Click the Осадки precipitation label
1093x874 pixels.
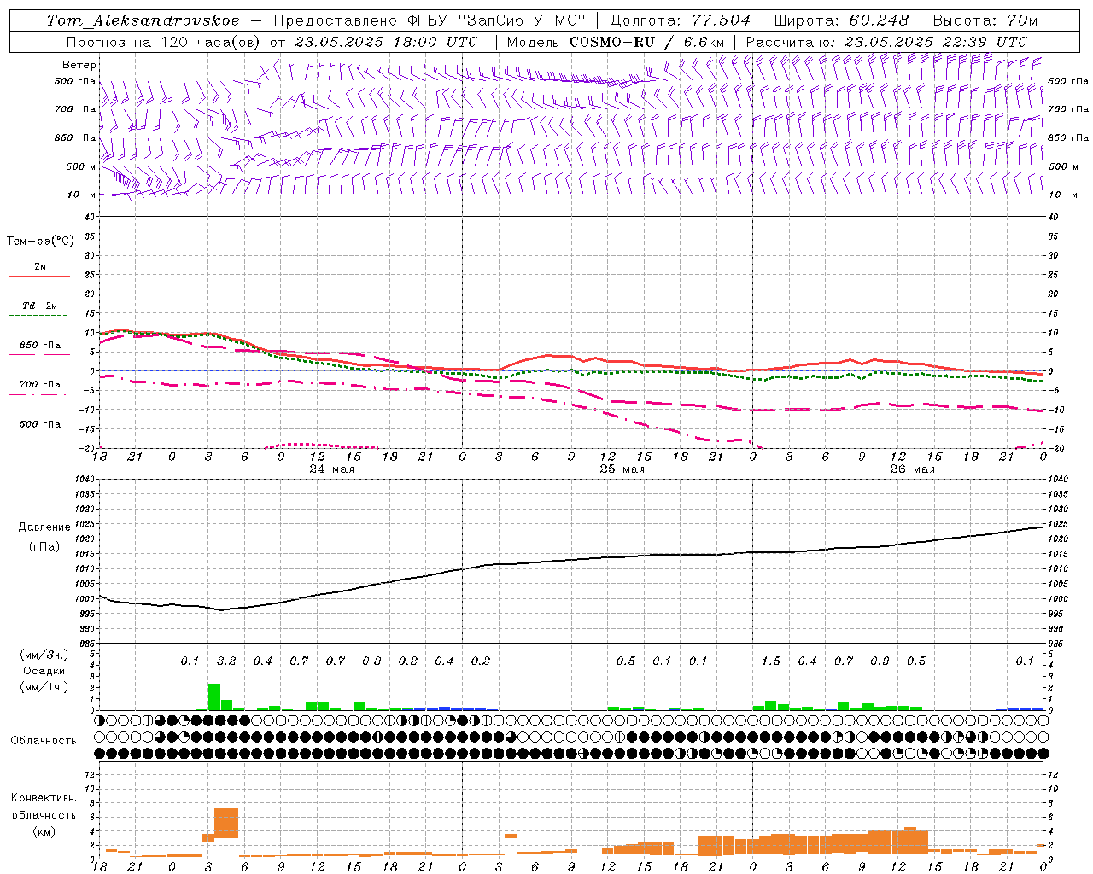[44, 672]
